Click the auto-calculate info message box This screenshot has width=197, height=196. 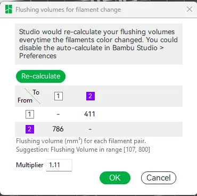(x=98, y=44)
